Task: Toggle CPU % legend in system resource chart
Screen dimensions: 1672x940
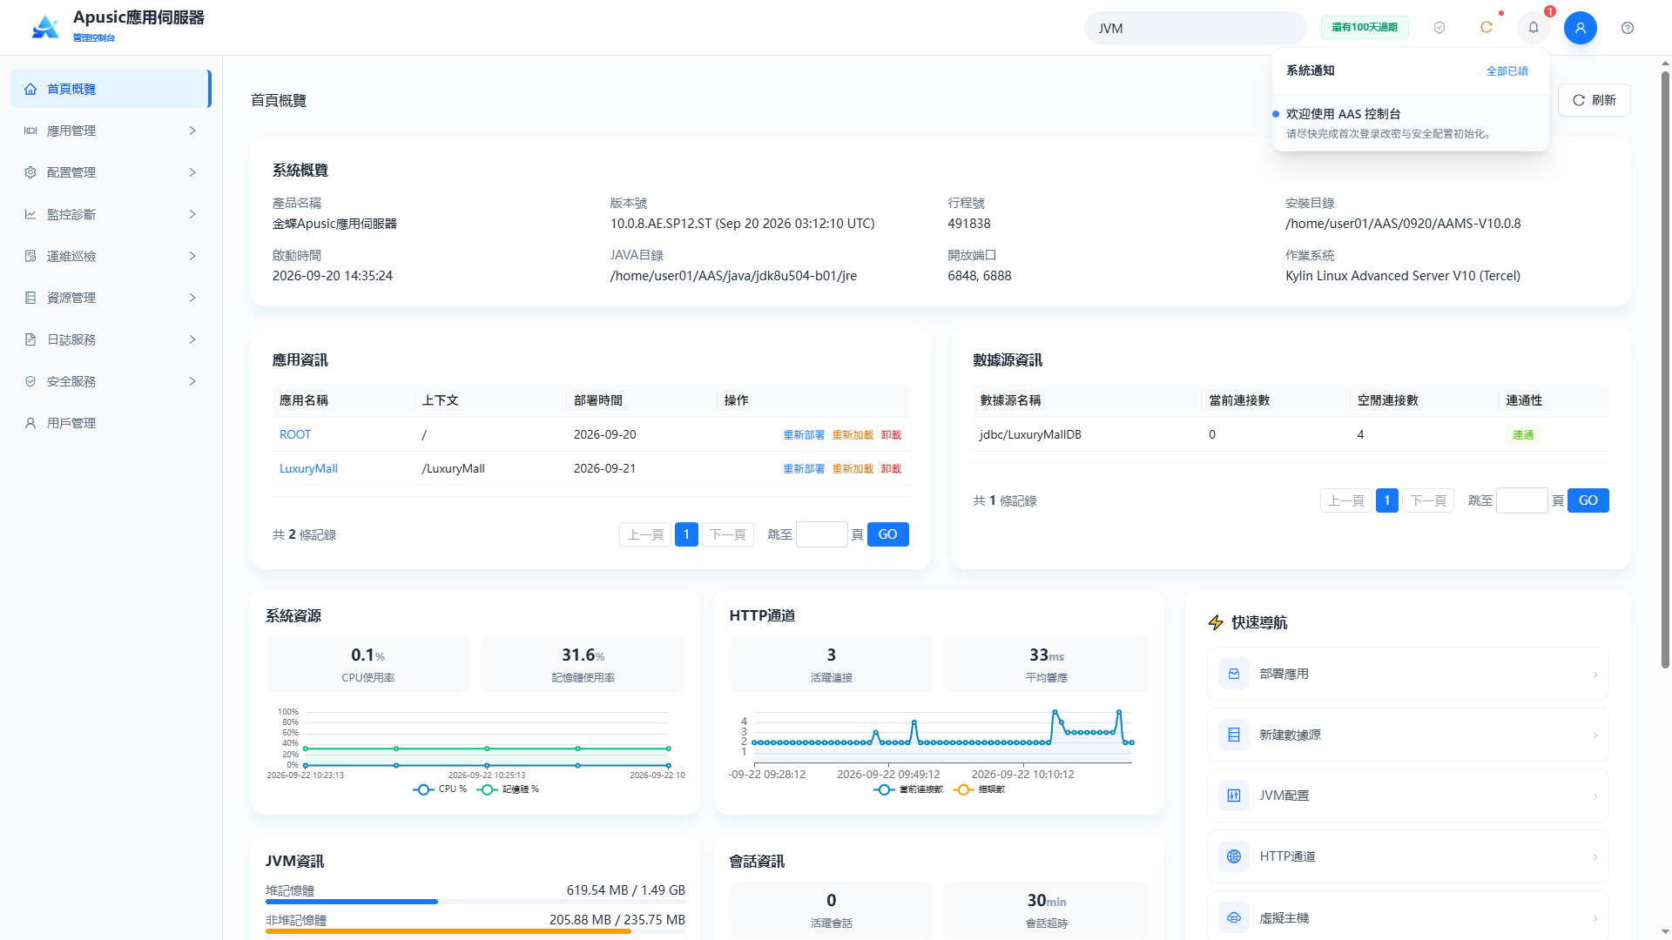Action: point(440,789)
